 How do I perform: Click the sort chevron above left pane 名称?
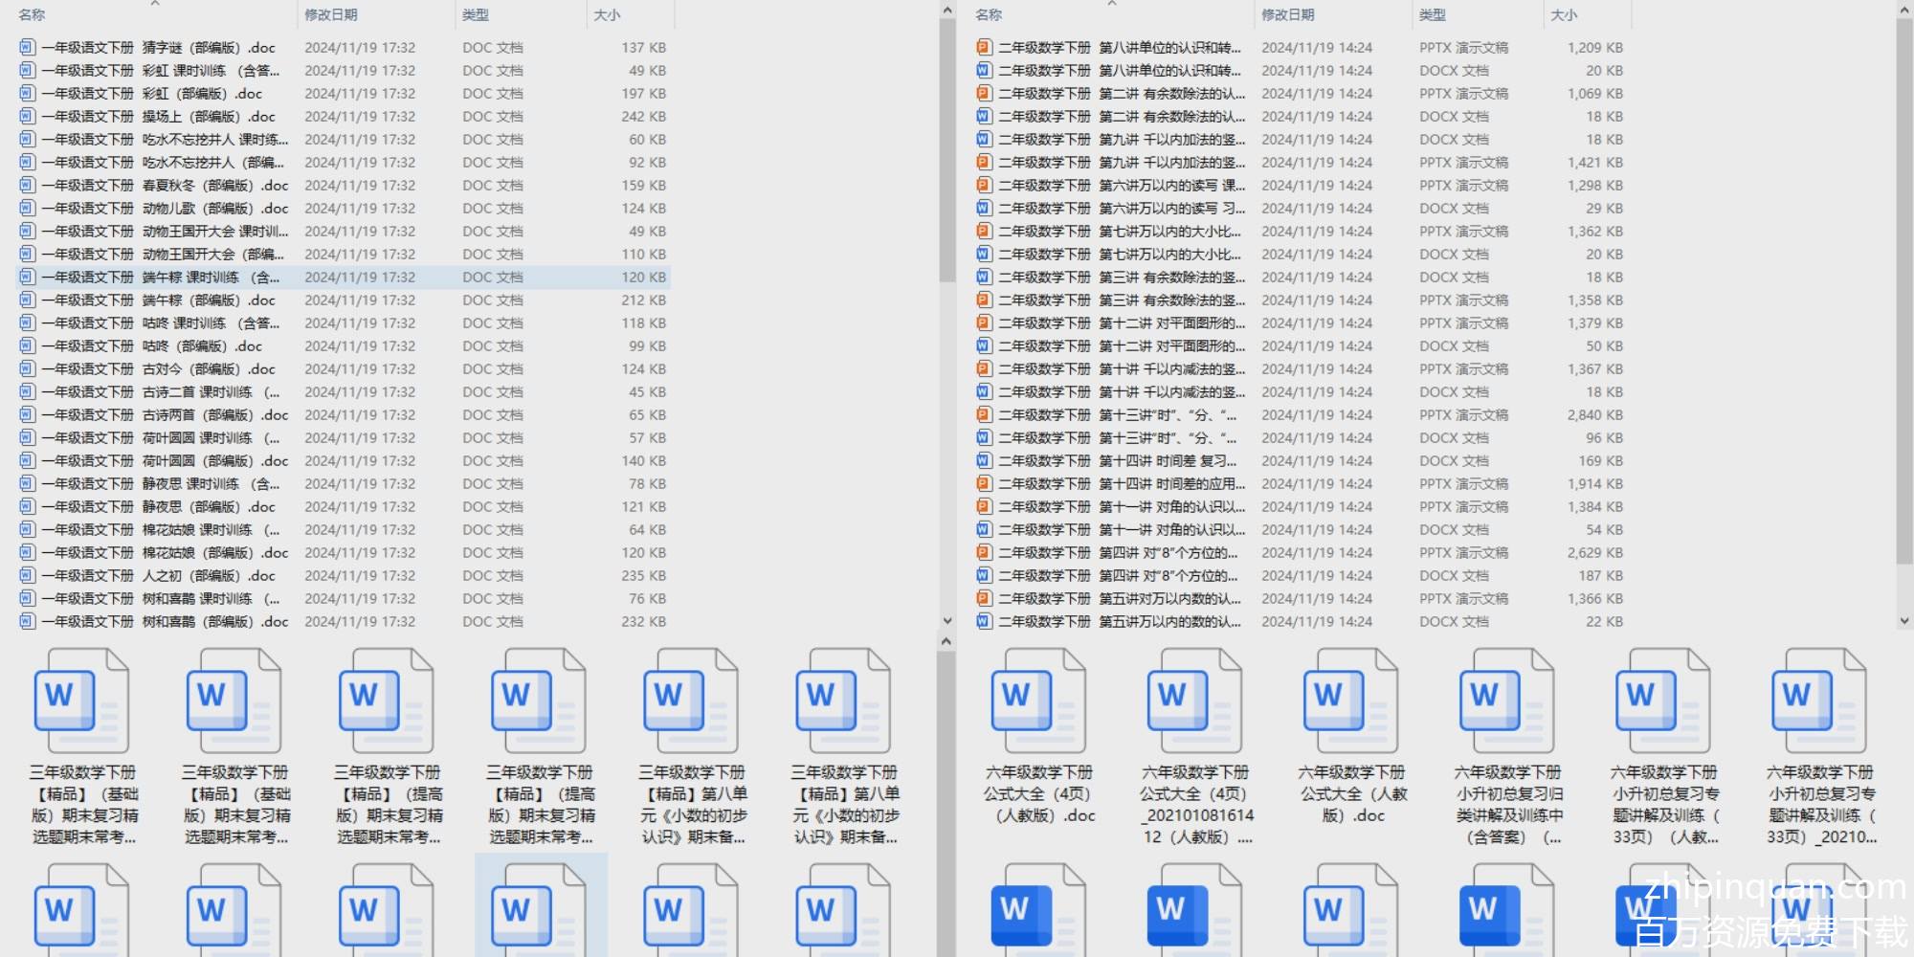(x=155, y=4)
